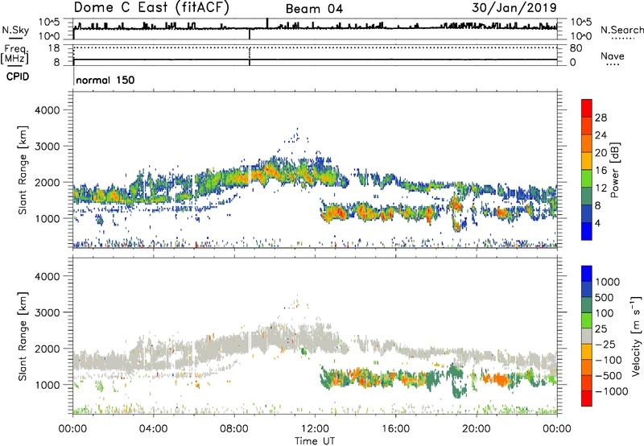The image size is (644, 446).
Task: Click the 'Freq. [MHz]' label
Action: [15, 54]
